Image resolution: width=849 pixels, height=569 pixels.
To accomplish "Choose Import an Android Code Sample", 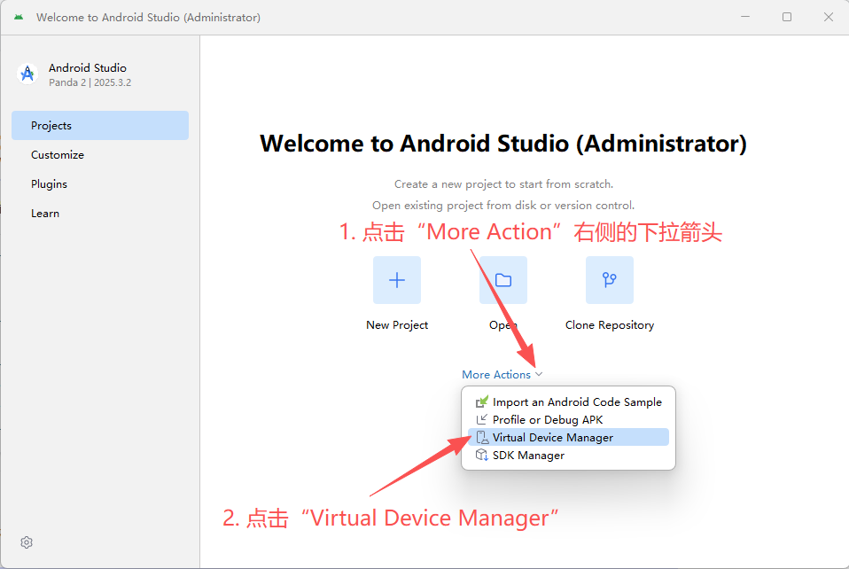I will point(568,401).
